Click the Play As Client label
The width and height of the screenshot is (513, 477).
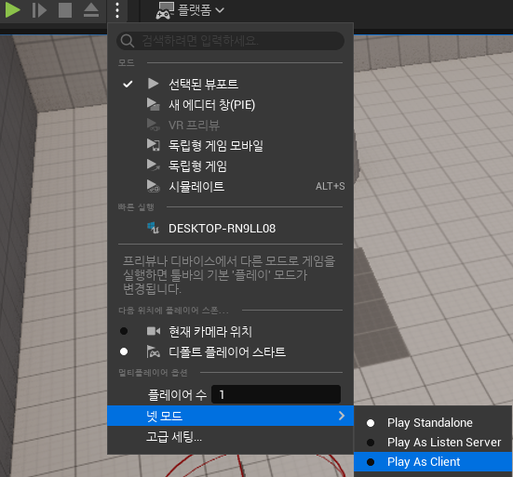[424, 462]
